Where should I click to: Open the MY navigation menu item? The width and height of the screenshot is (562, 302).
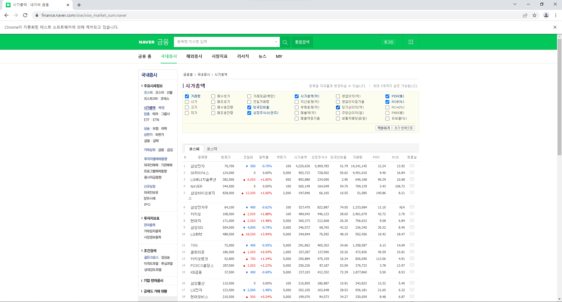(279, 56)
